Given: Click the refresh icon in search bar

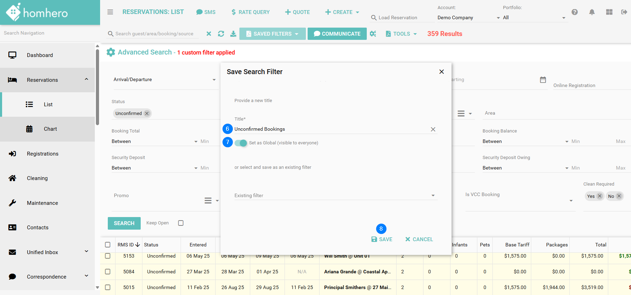Looking at the screenshot, I should [221, 34].
